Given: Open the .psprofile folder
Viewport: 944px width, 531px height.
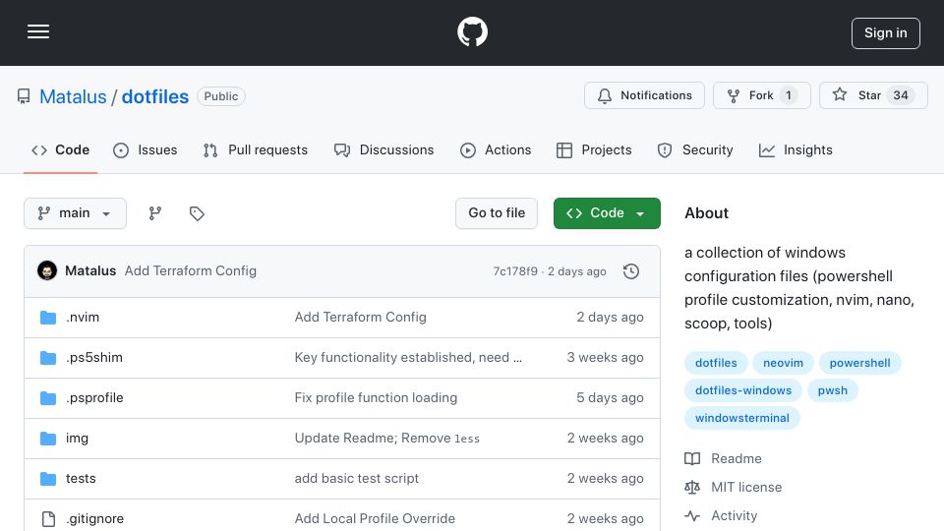Looking at the screenshot, I should (x=94, y=398).
